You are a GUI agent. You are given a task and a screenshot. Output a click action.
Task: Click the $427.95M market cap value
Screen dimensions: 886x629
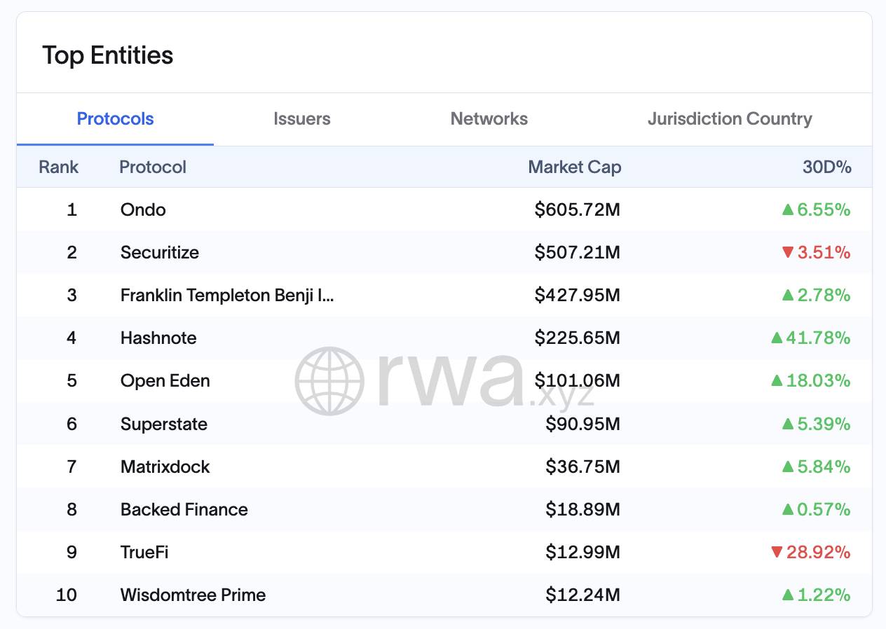coord(578,295)
